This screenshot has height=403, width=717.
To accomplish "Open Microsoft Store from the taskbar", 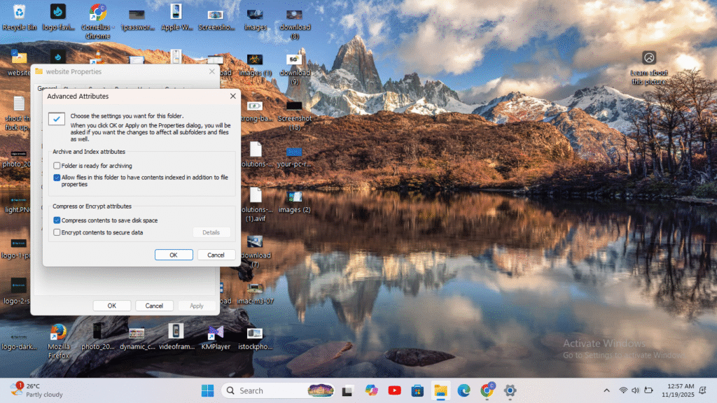I will (x=417, y=390).
